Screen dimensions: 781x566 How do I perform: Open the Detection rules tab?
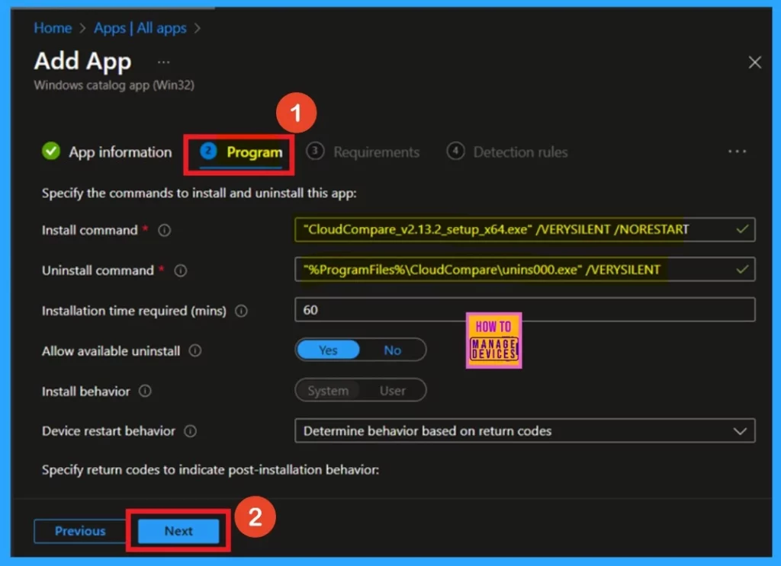click(507, 152)
